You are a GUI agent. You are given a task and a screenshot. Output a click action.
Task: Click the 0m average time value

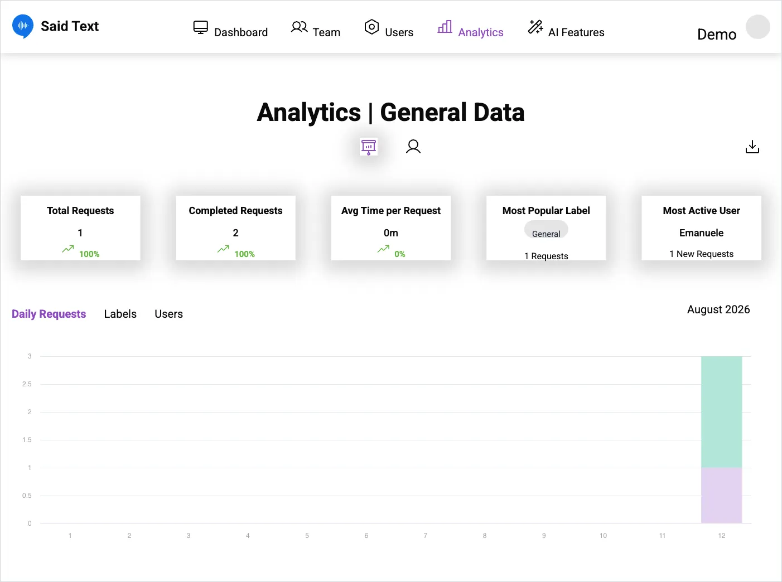coord(391,233)
